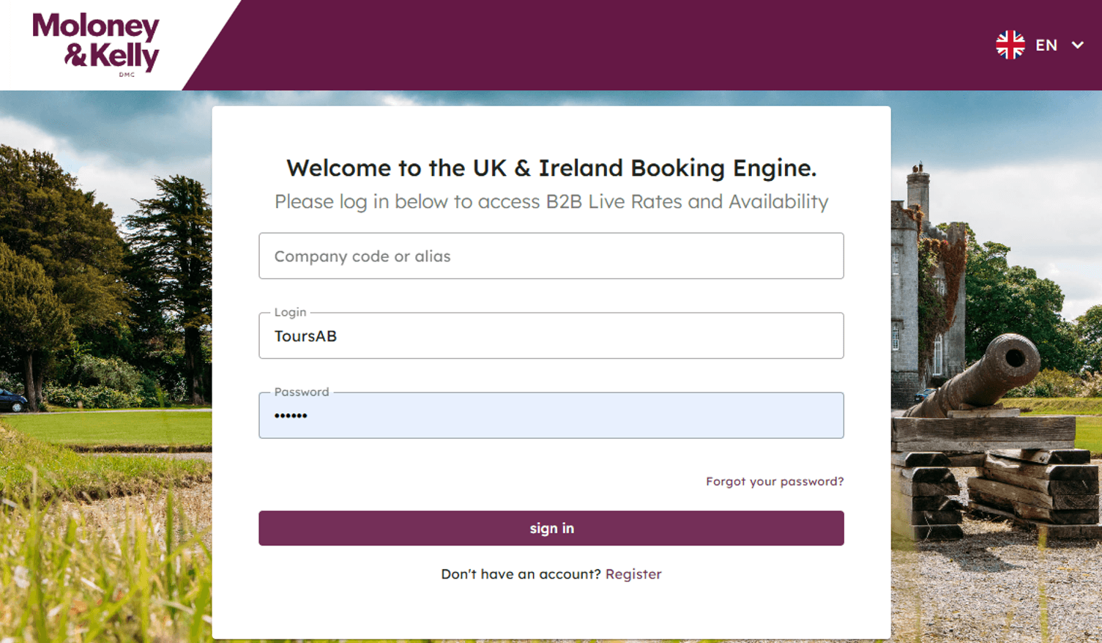Click the B2B Live Rates subheading text
The image size is (1102, 643).
pos(551,201)
